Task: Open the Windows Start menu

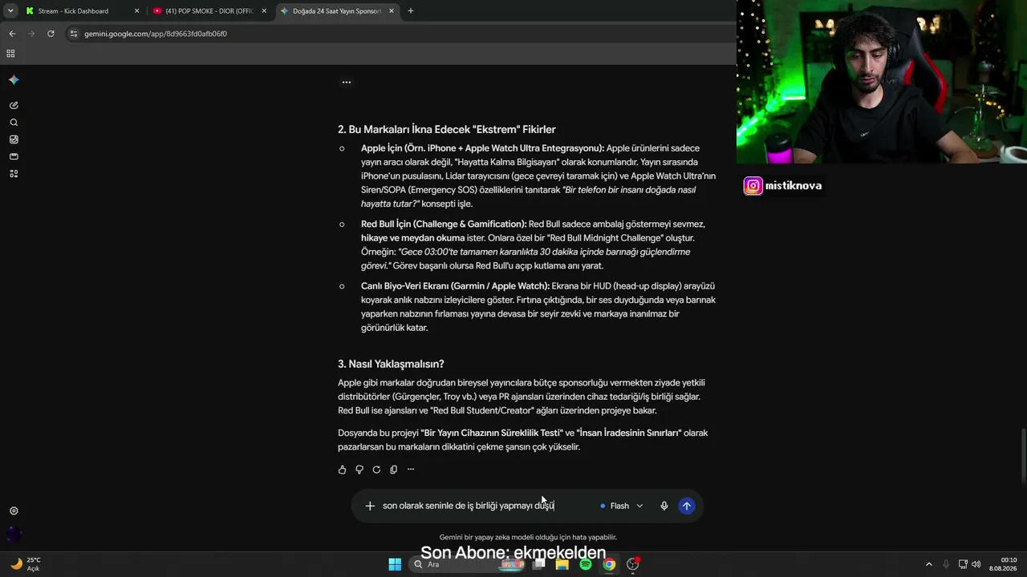Action: (x=395, y=564)
